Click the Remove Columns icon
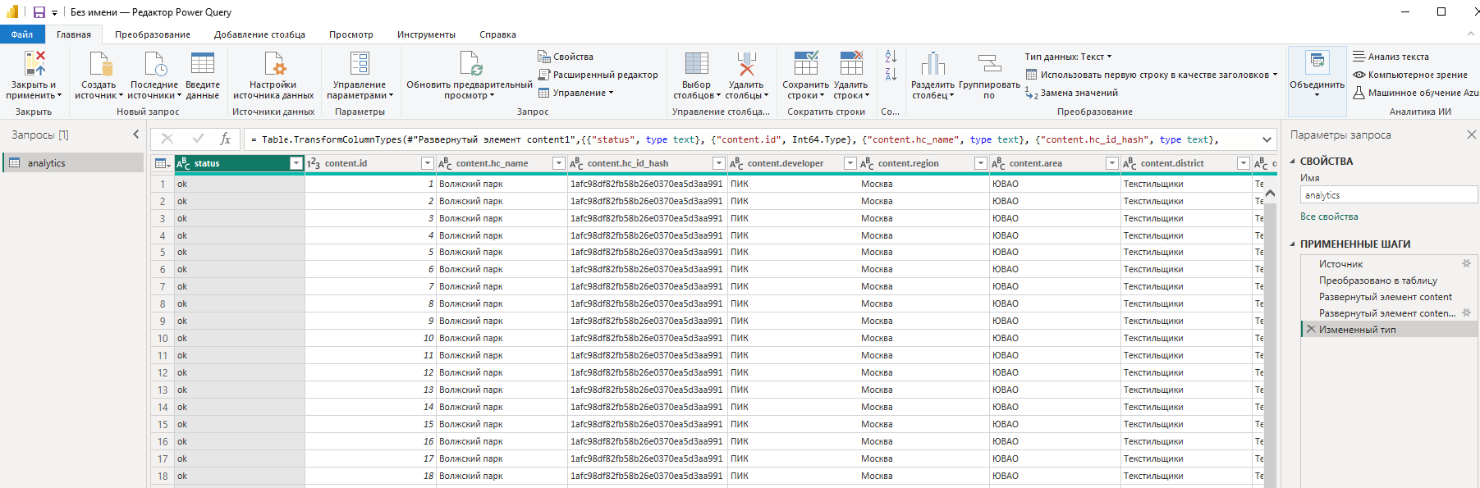The height and width of the screenshot is (488, 1480). tap(745, 63)
